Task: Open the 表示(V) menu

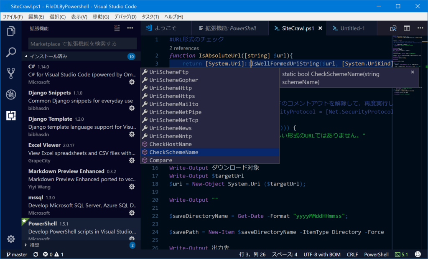Action: tap(79, 17)
